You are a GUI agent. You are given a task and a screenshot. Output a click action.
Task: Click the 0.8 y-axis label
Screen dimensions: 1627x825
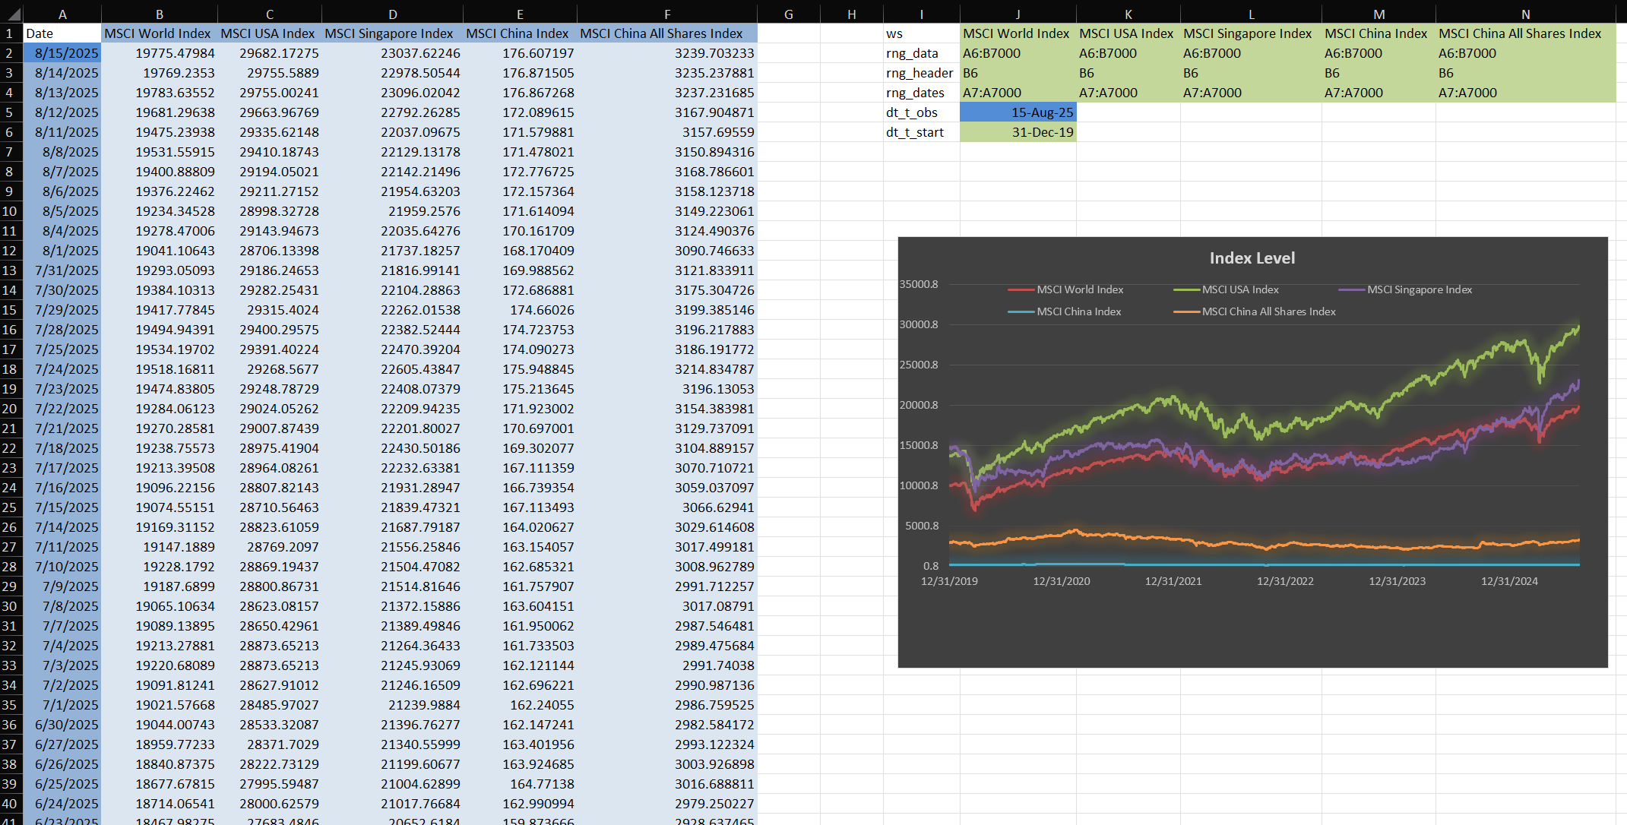coord(931,566)
